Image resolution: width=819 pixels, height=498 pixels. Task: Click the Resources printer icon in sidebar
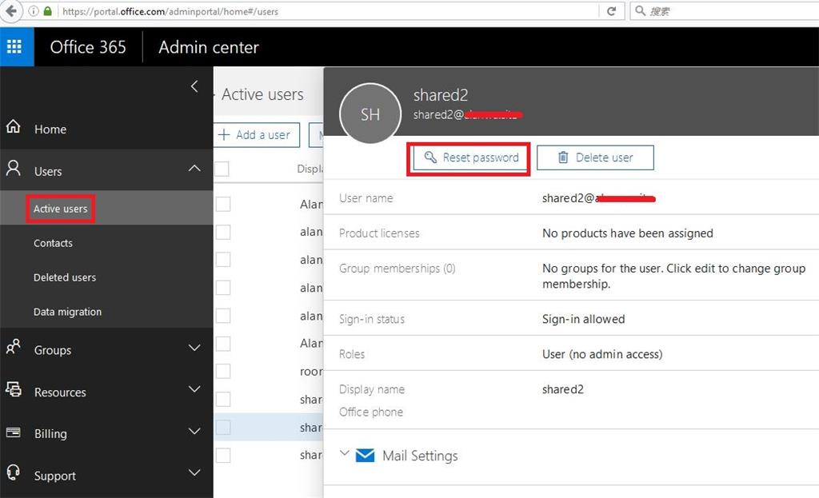[14, 389]
